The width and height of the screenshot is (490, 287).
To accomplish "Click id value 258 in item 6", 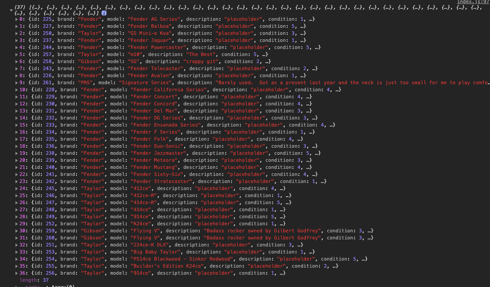I will (47, 61).
